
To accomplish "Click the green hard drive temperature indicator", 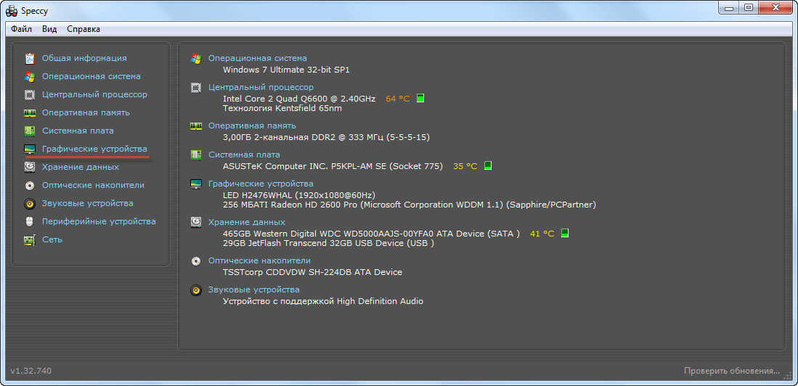I will tap(565, 234).
